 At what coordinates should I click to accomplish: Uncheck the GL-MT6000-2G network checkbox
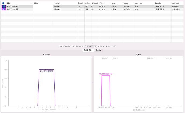(4, 6)
